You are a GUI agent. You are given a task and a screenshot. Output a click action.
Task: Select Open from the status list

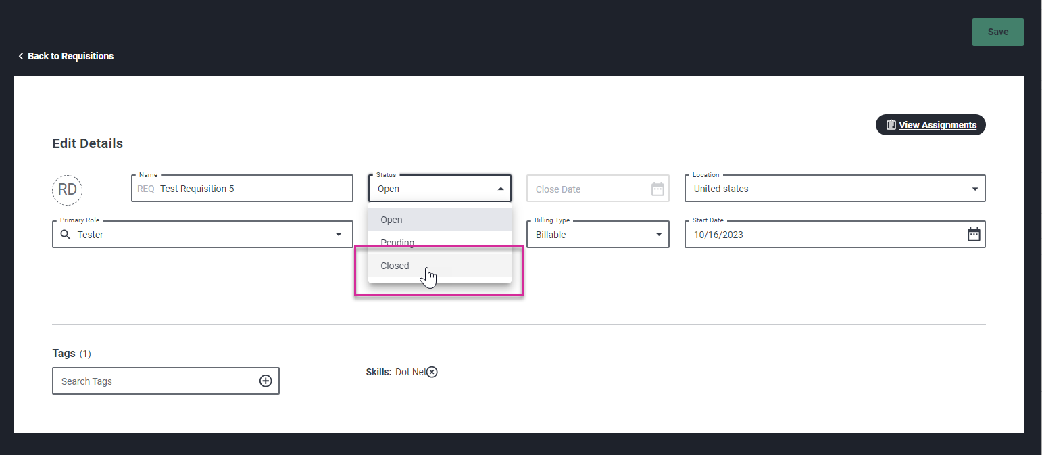click(x=440, y=220)
